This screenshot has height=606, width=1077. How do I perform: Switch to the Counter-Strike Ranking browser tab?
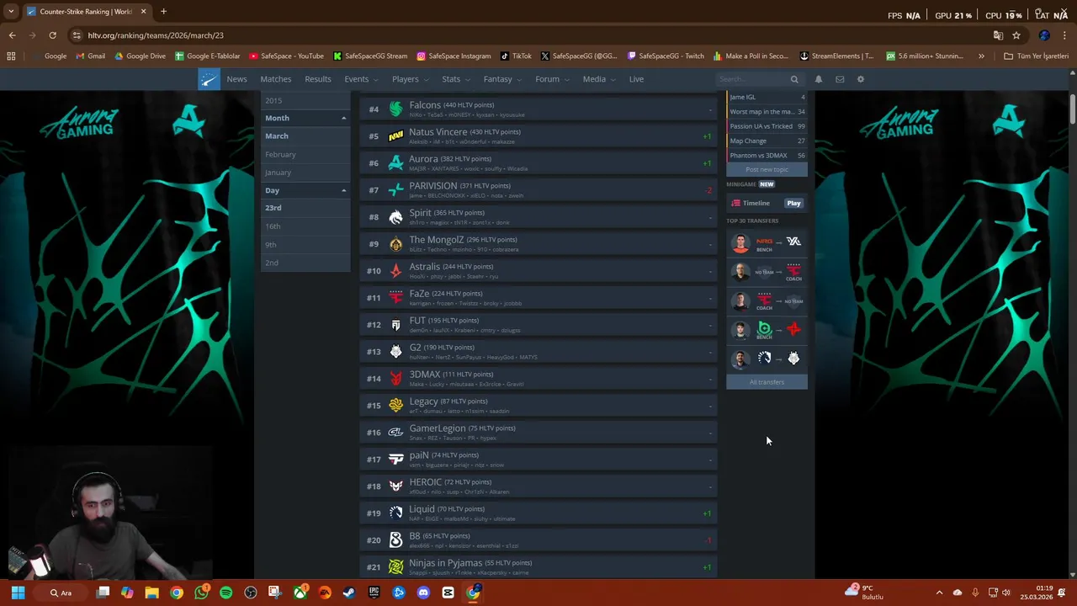click(86, 12)
